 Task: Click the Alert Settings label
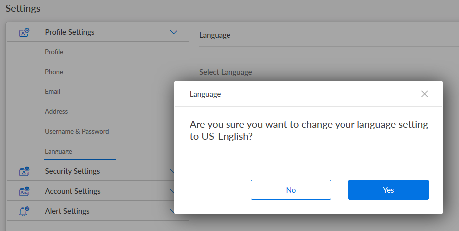tap(67, 211)
